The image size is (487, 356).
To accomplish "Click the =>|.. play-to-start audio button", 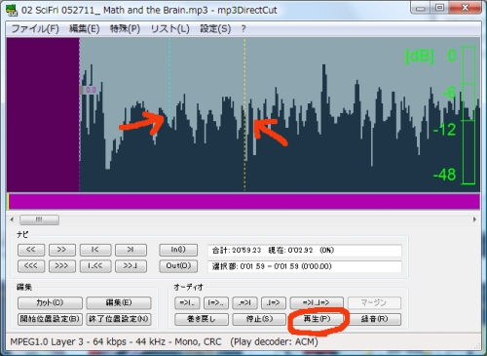I will (x=187, y=302).
